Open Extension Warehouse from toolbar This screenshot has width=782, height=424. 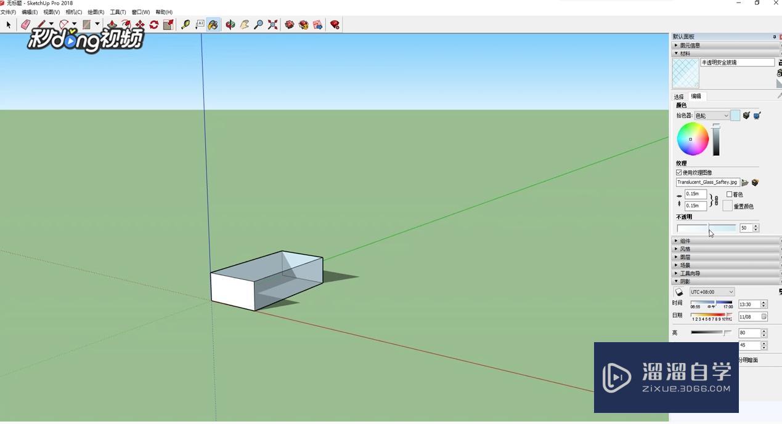[304, 25]
